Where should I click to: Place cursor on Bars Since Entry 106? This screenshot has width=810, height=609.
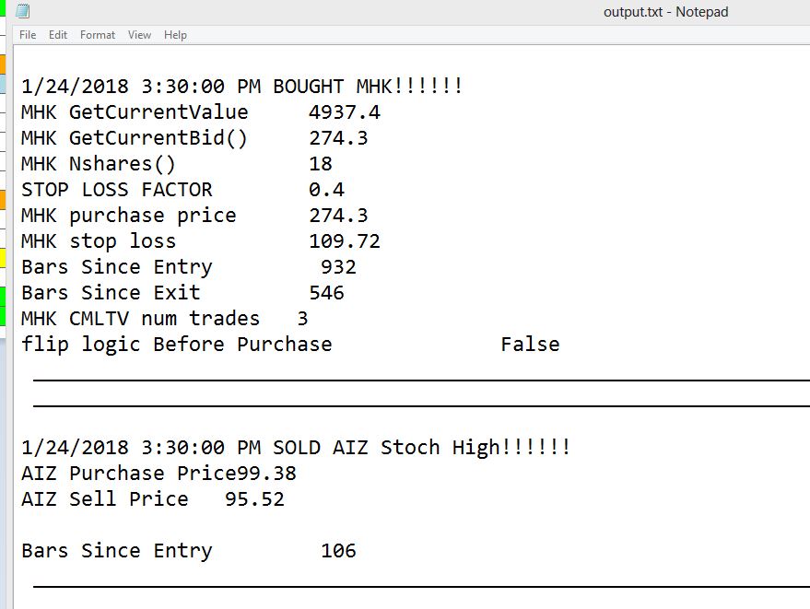338,551
